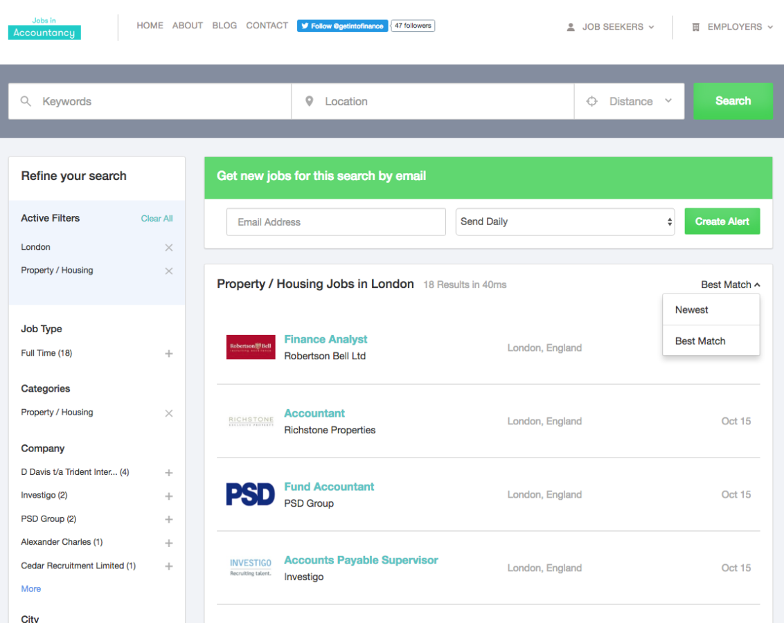This screenshot has width=784, height=623.
Task: Open the CONTACT page
Action: (x=267, y=26)
